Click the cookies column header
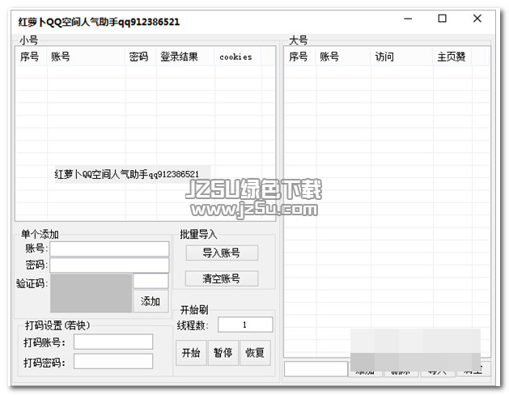 tap(238, 57)
